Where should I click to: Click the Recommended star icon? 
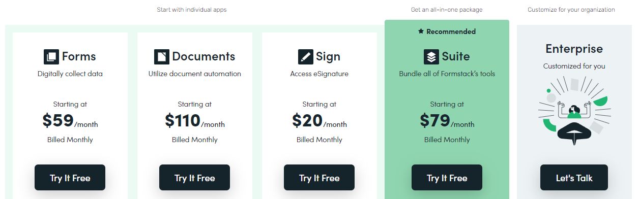click(421, 31)
